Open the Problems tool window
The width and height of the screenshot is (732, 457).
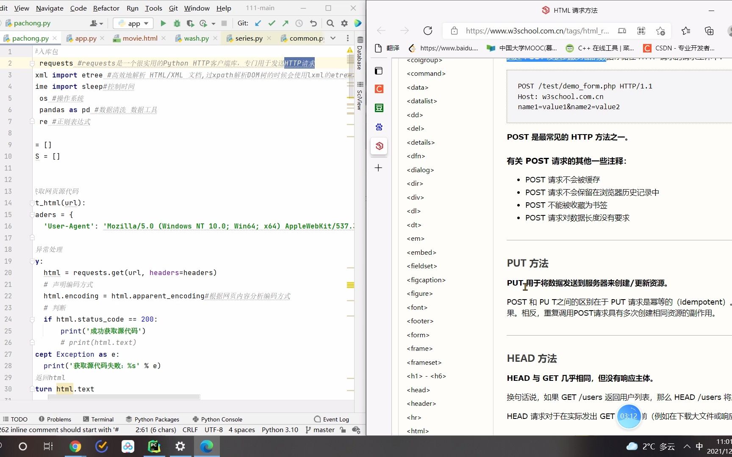point(55,419)
